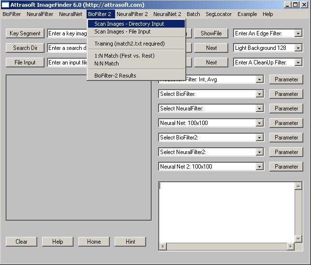Click Parameter button beside Select NeuralFilter
Viewport: 311px width, 265px height.
[286, 109]
